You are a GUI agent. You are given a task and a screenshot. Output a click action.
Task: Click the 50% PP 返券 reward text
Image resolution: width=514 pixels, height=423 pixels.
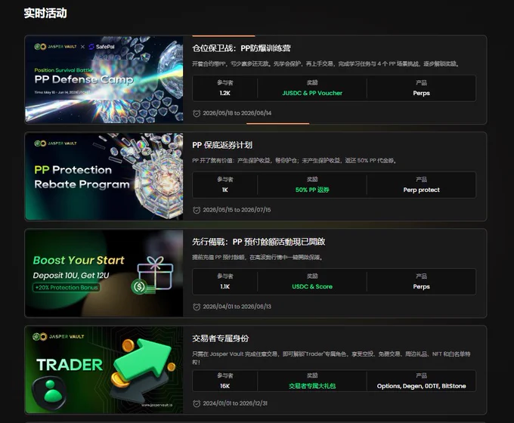(x=312, y=190)
